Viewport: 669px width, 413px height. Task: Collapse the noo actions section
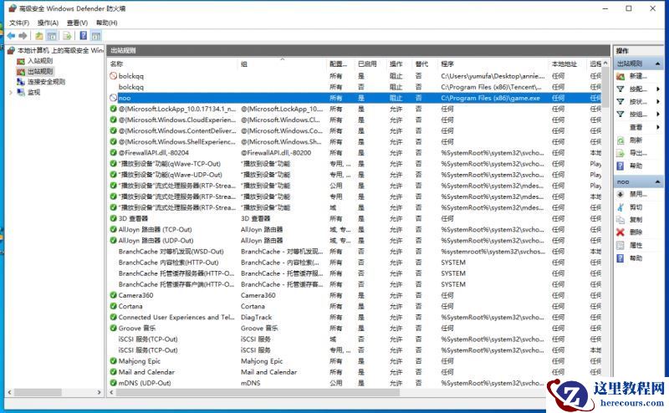657,181
